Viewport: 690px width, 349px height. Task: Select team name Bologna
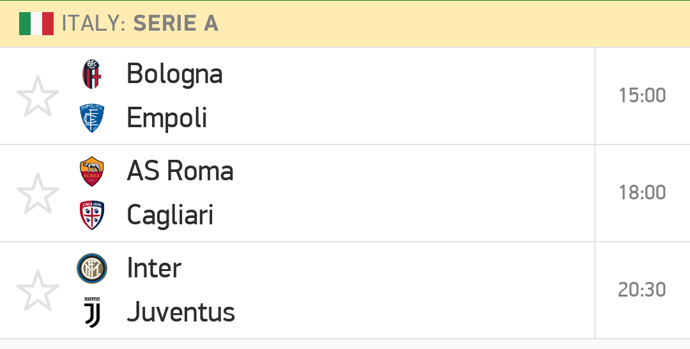174,74
